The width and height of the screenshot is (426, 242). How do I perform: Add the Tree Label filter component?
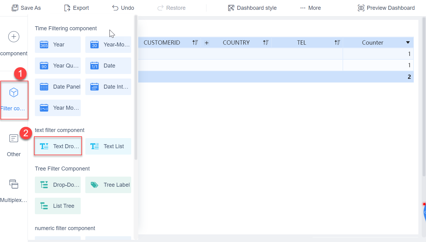pyautogui.click(x=108, y=185)
